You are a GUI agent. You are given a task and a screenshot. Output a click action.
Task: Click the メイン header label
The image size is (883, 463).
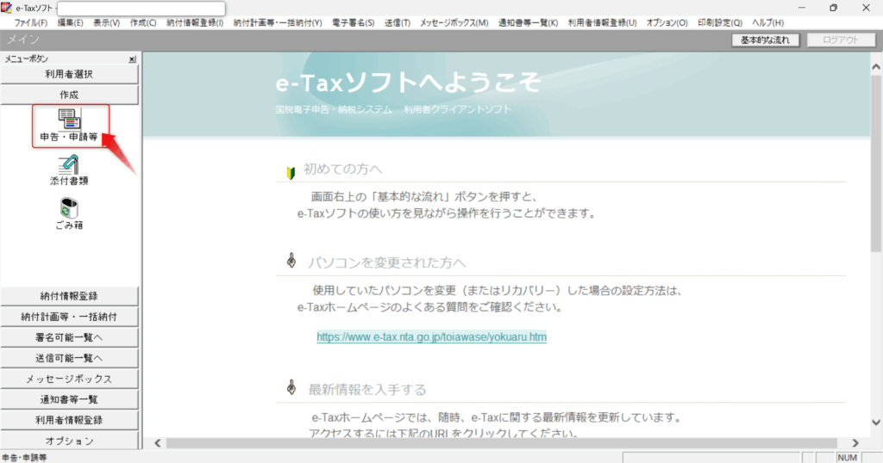tap(23, 40)
